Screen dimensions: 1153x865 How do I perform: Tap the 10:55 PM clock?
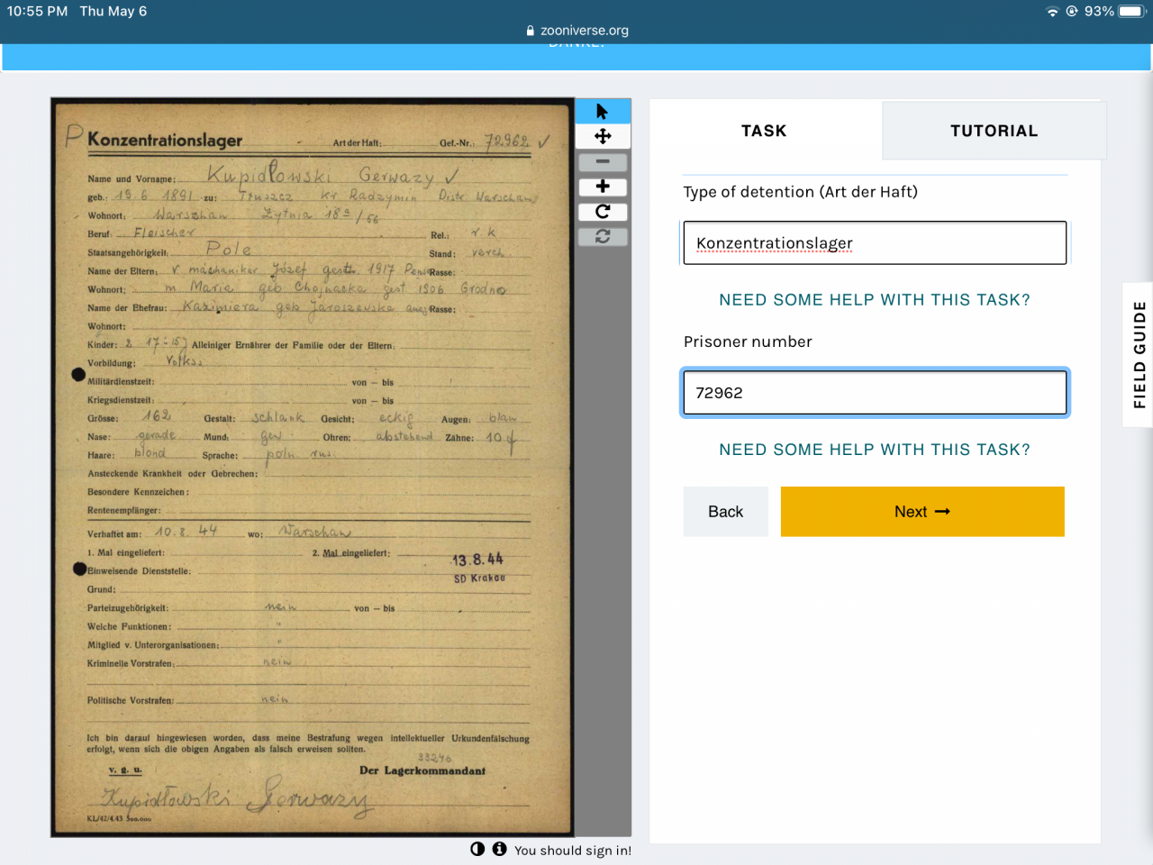[x=37, y=11]
